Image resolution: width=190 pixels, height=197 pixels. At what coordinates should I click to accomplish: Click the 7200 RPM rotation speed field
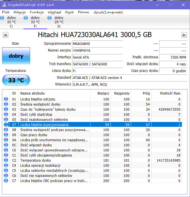(173, 57)
